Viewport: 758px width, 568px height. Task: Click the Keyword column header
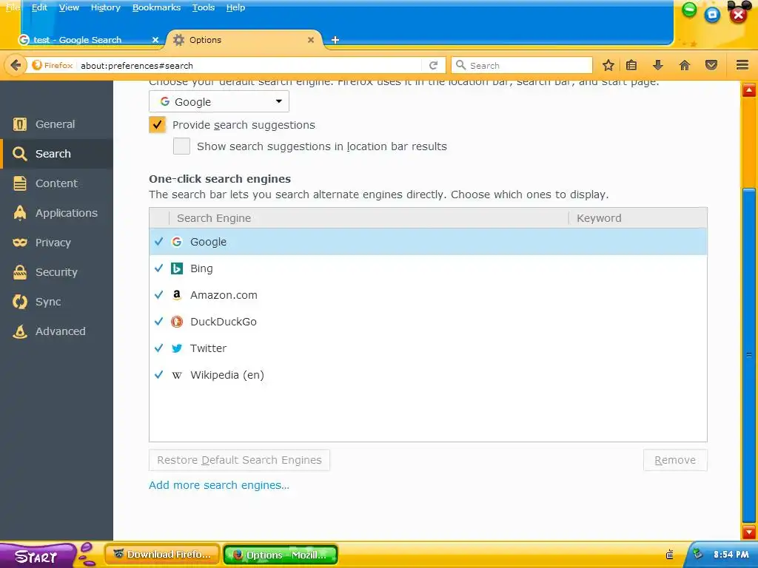637,218
